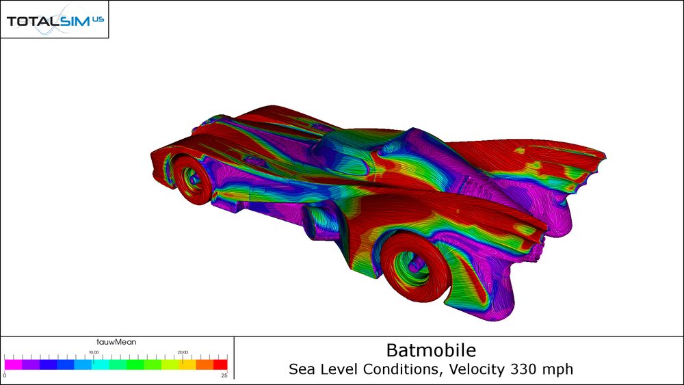Viewport: 684px width, 385px height.
Task: Choose the cyan legend color band
Action: [x=101, y=364]
